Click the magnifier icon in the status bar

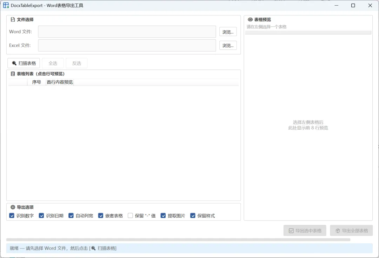pyautogui.click(x=93, y=248)
